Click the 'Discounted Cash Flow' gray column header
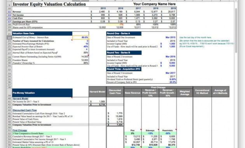This screenshot has height=148, width=245. point(115,92)
